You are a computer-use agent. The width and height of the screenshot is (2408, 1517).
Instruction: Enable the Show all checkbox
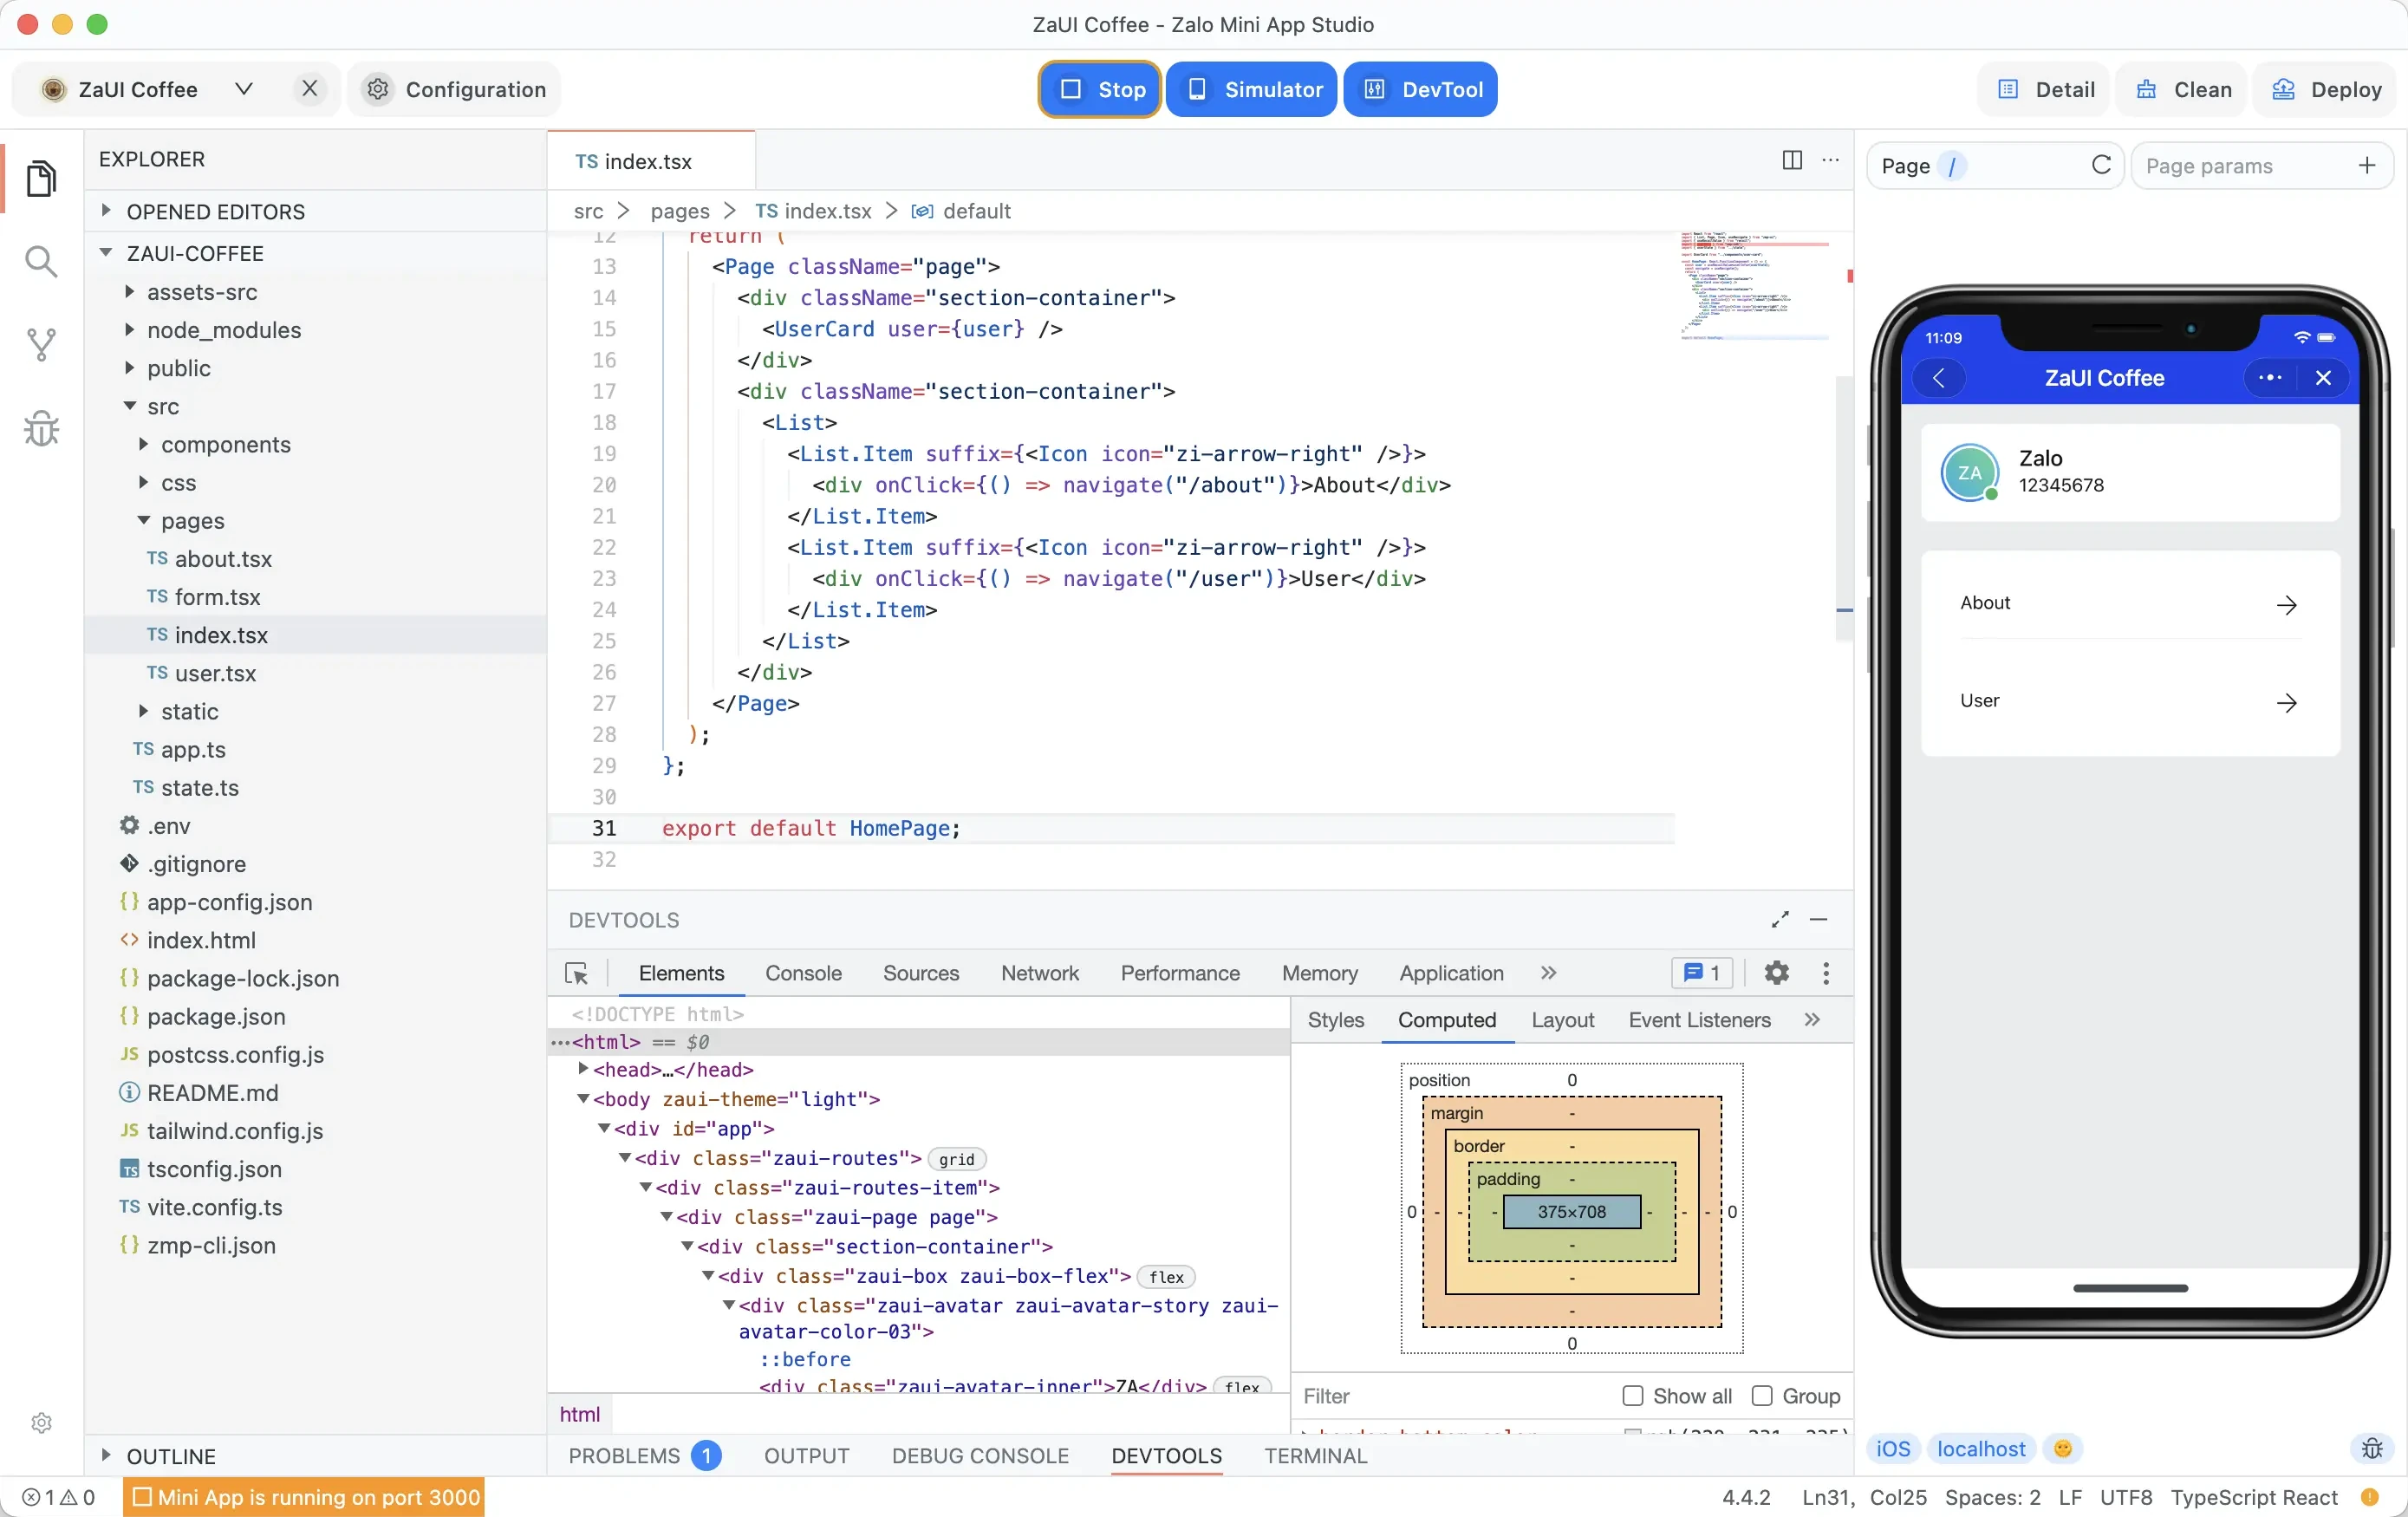(x=1633, y=1395)
